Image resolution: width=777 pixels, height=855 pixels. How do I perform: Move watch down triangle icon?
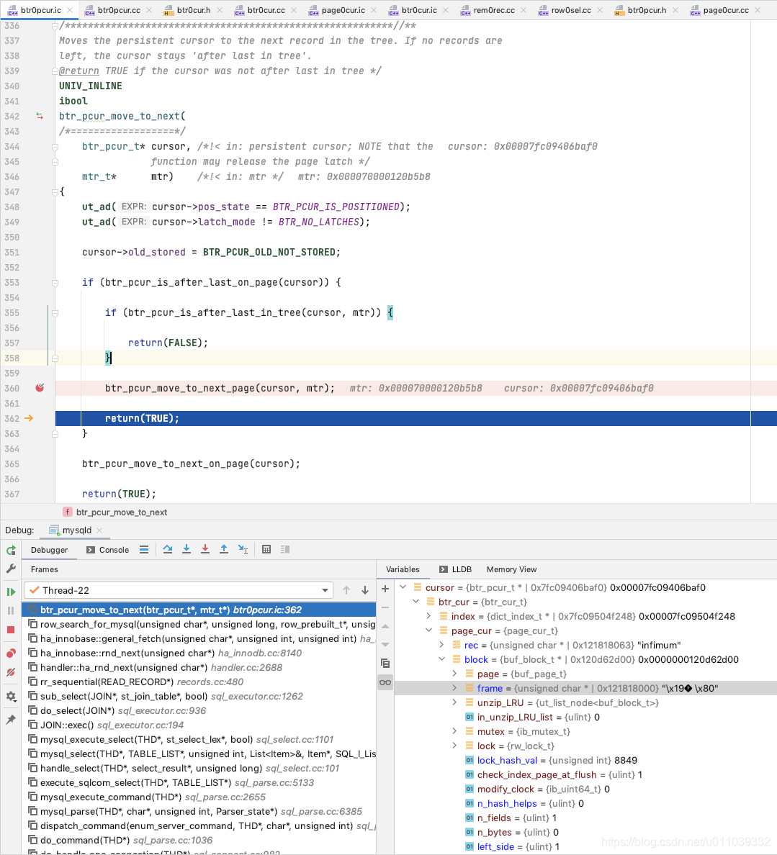coord(385,645)
